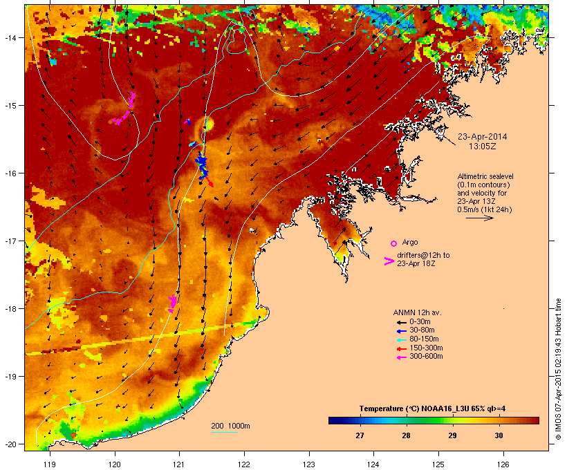
Task: Click the cyan isobath line under 200 1000m
Action: (x=224, y=432)
